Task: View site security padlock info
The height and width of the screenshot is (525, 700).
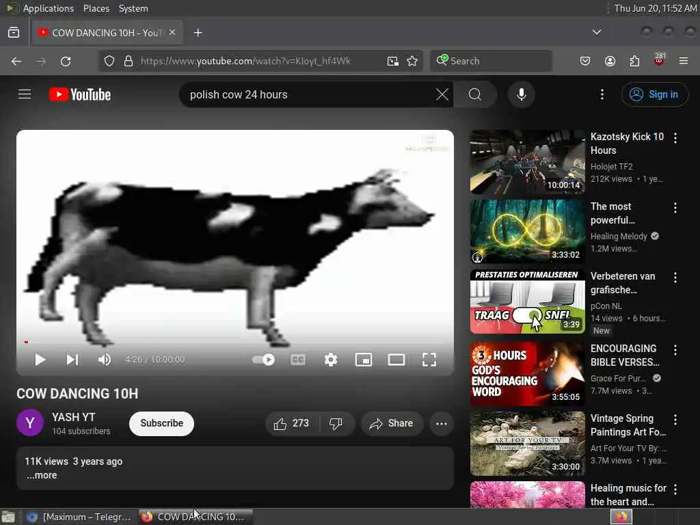Action: pyautogui.click(x=128, y=61)
